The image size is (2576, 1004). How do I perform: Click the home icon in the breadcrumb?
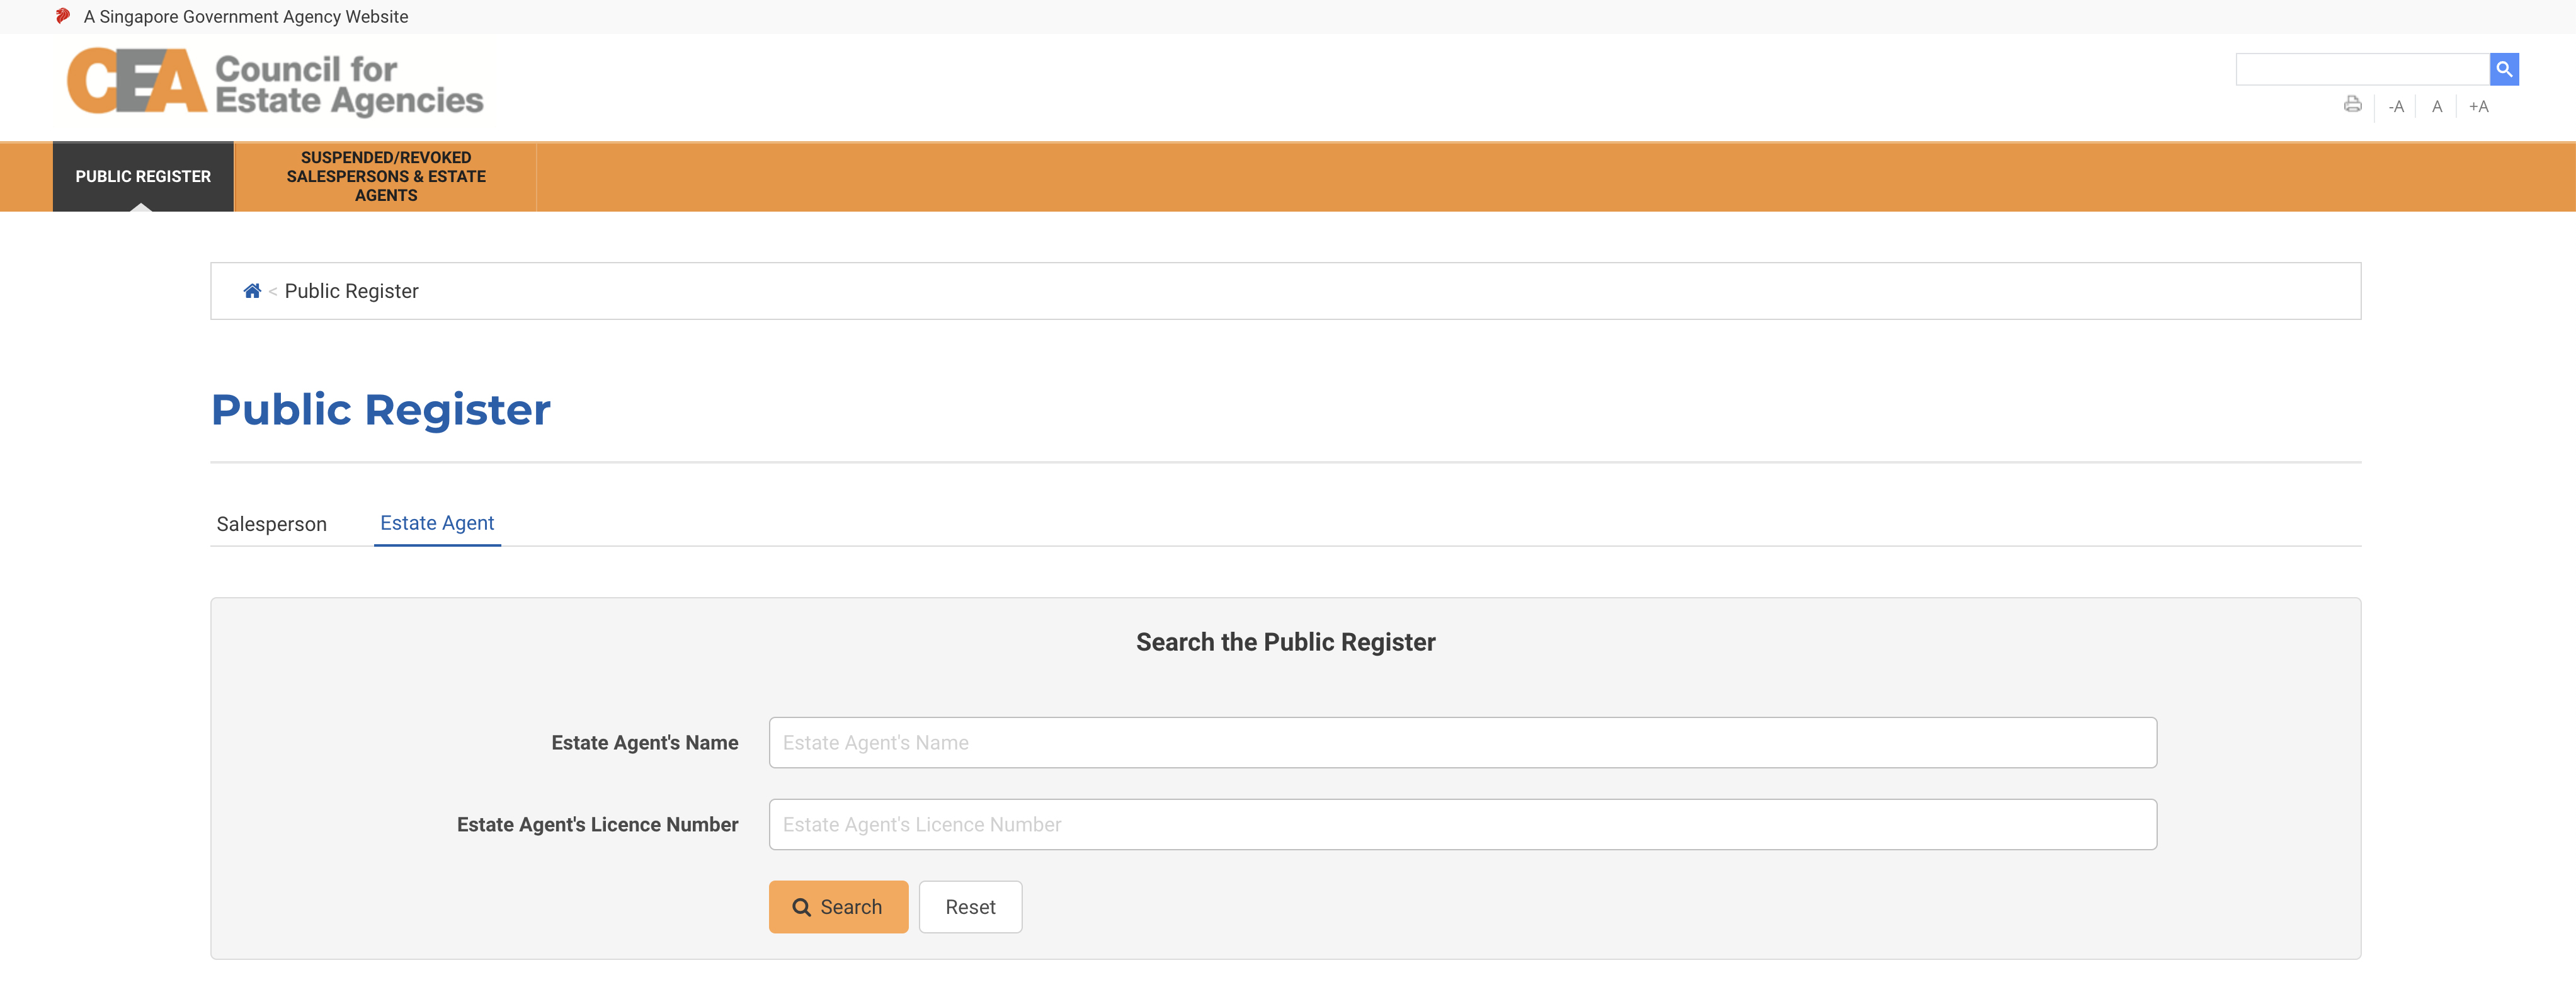(x=252, y=290)
